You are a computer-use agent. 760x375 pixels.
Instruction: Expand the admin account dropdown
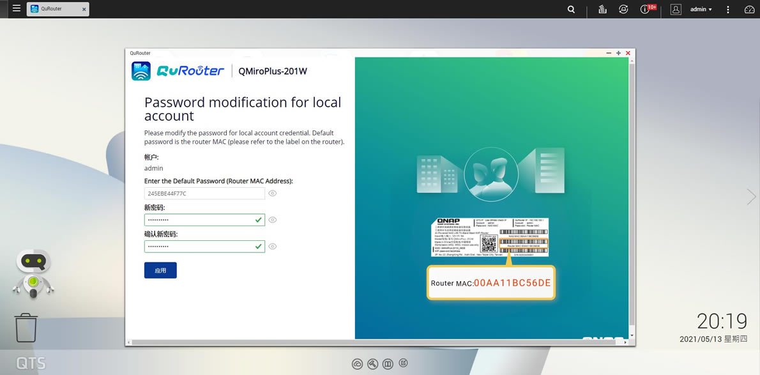(701, 9)
